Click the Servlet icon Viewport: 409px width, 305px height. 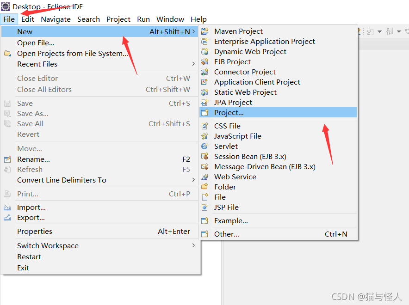click(205, 146)
